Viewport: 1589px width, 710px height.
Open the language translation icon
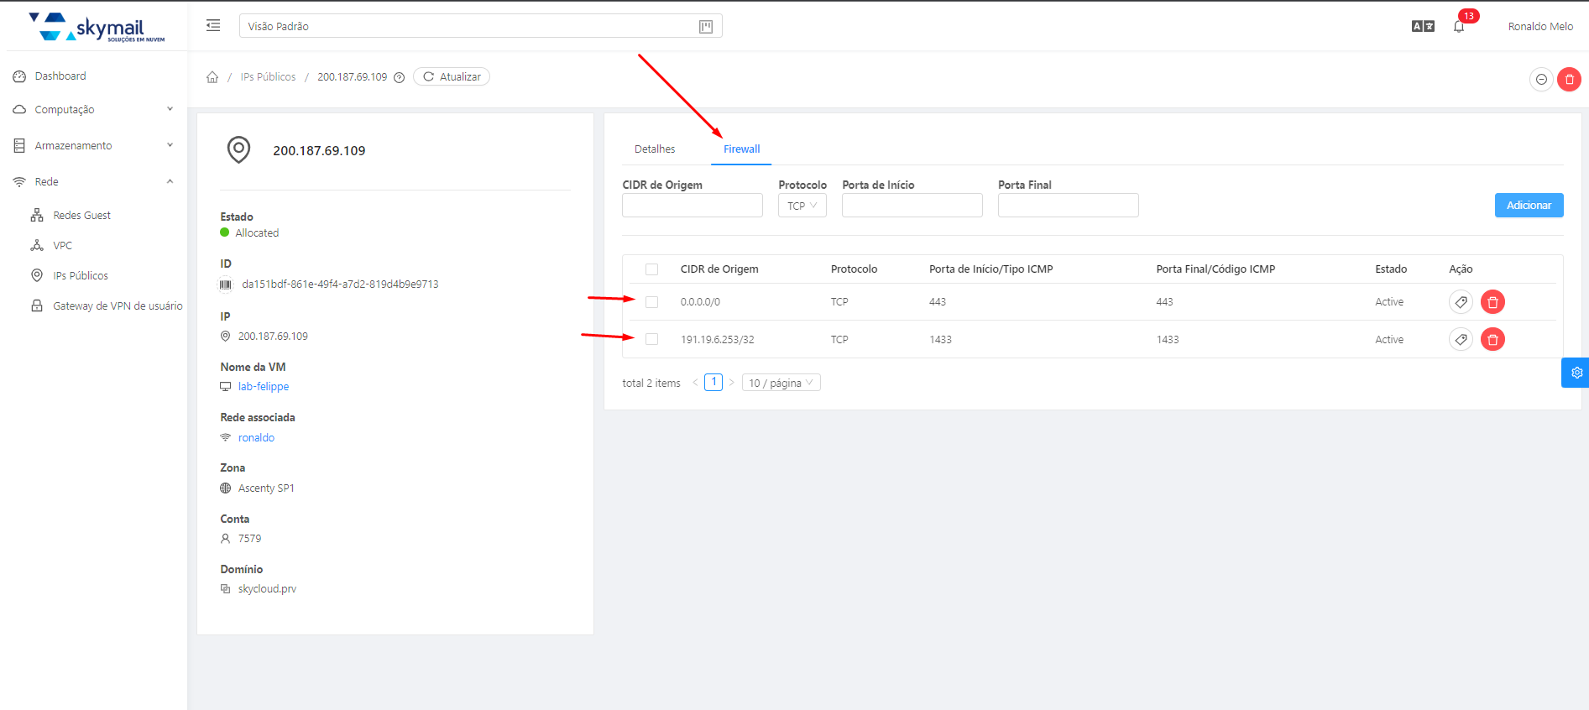pos(1423,27)
